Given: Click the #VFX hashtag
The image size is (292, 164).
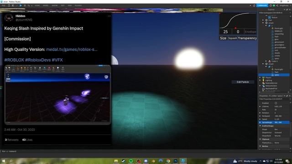Looking at the screenshot, I should pos(57,60).
